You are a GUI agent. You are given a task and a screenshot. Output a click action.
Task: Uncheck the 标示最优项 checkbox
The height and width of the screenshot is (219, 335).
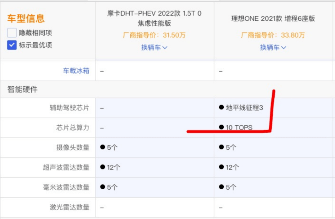(x=12, y=45)
